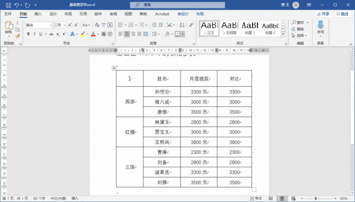This screenshot has height=202, width=355.
Task: Open the phonetic guide icon
Action: click(x=104, y=25)
